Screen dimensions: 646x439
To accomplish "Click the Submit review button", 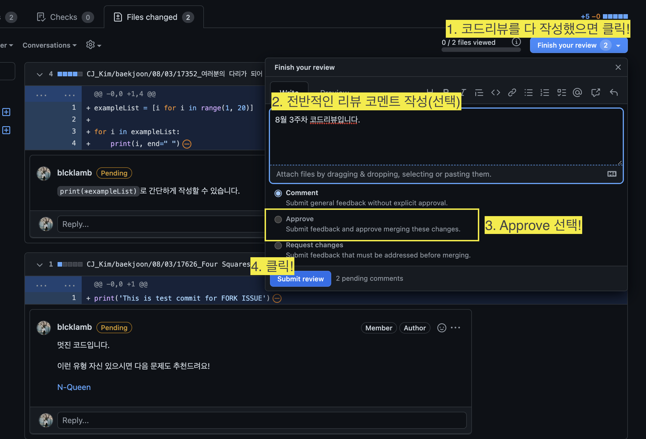I will [300, 279].
